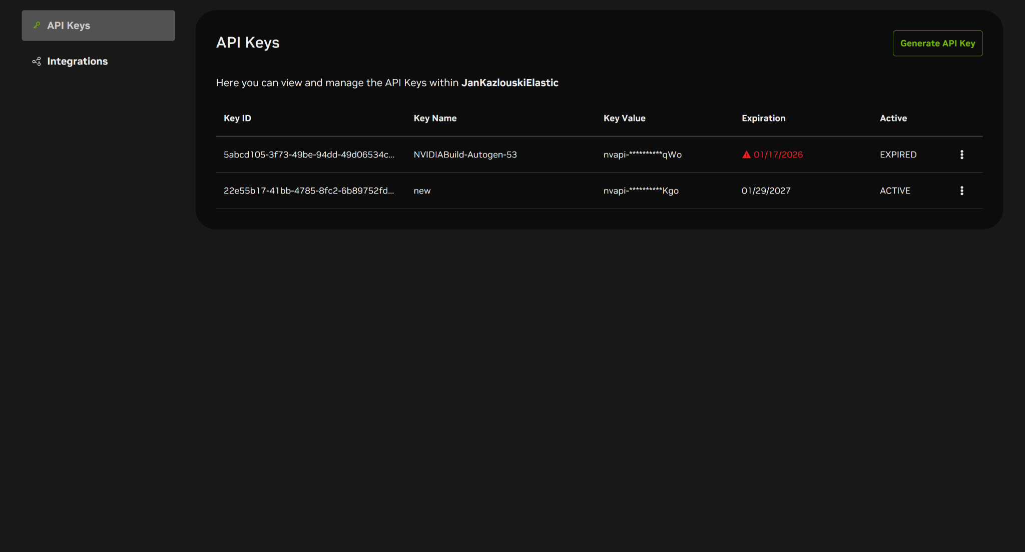Click the Key Value column header
This screenshot has height=552, width=1025.
click(624, 118)
